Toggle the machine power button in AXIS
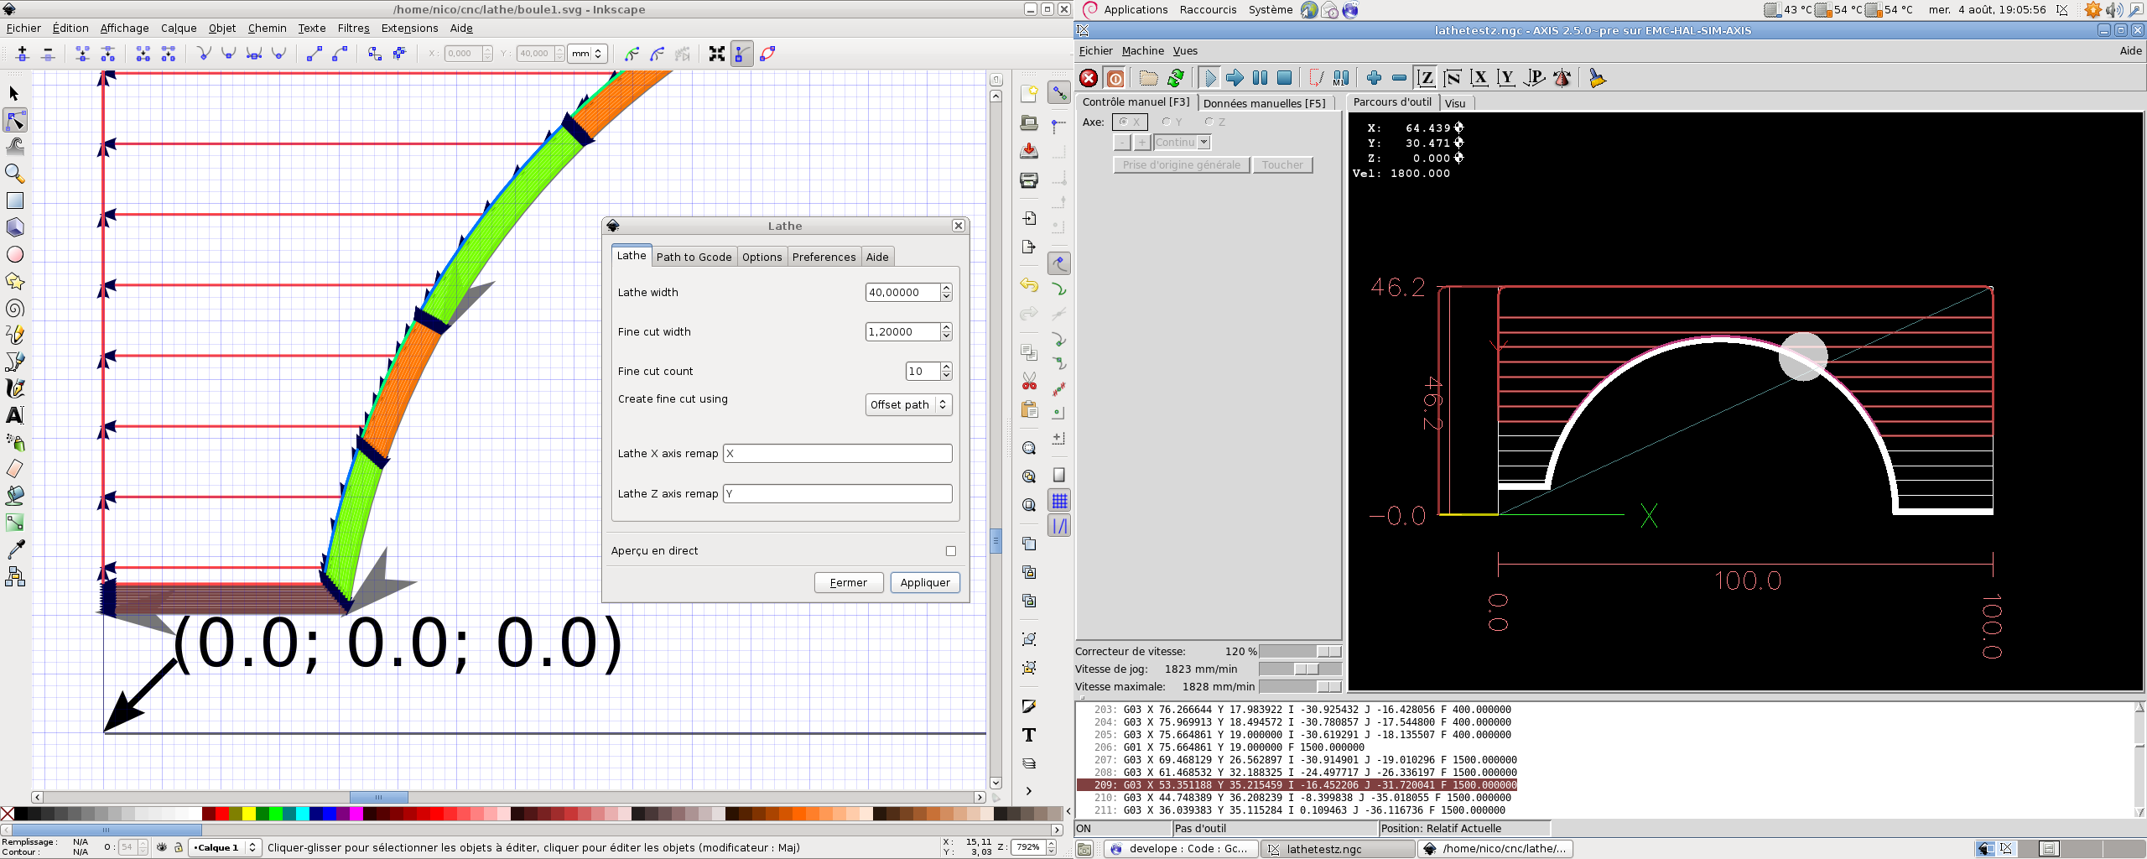2147x859 pixels. [1115, 78]
